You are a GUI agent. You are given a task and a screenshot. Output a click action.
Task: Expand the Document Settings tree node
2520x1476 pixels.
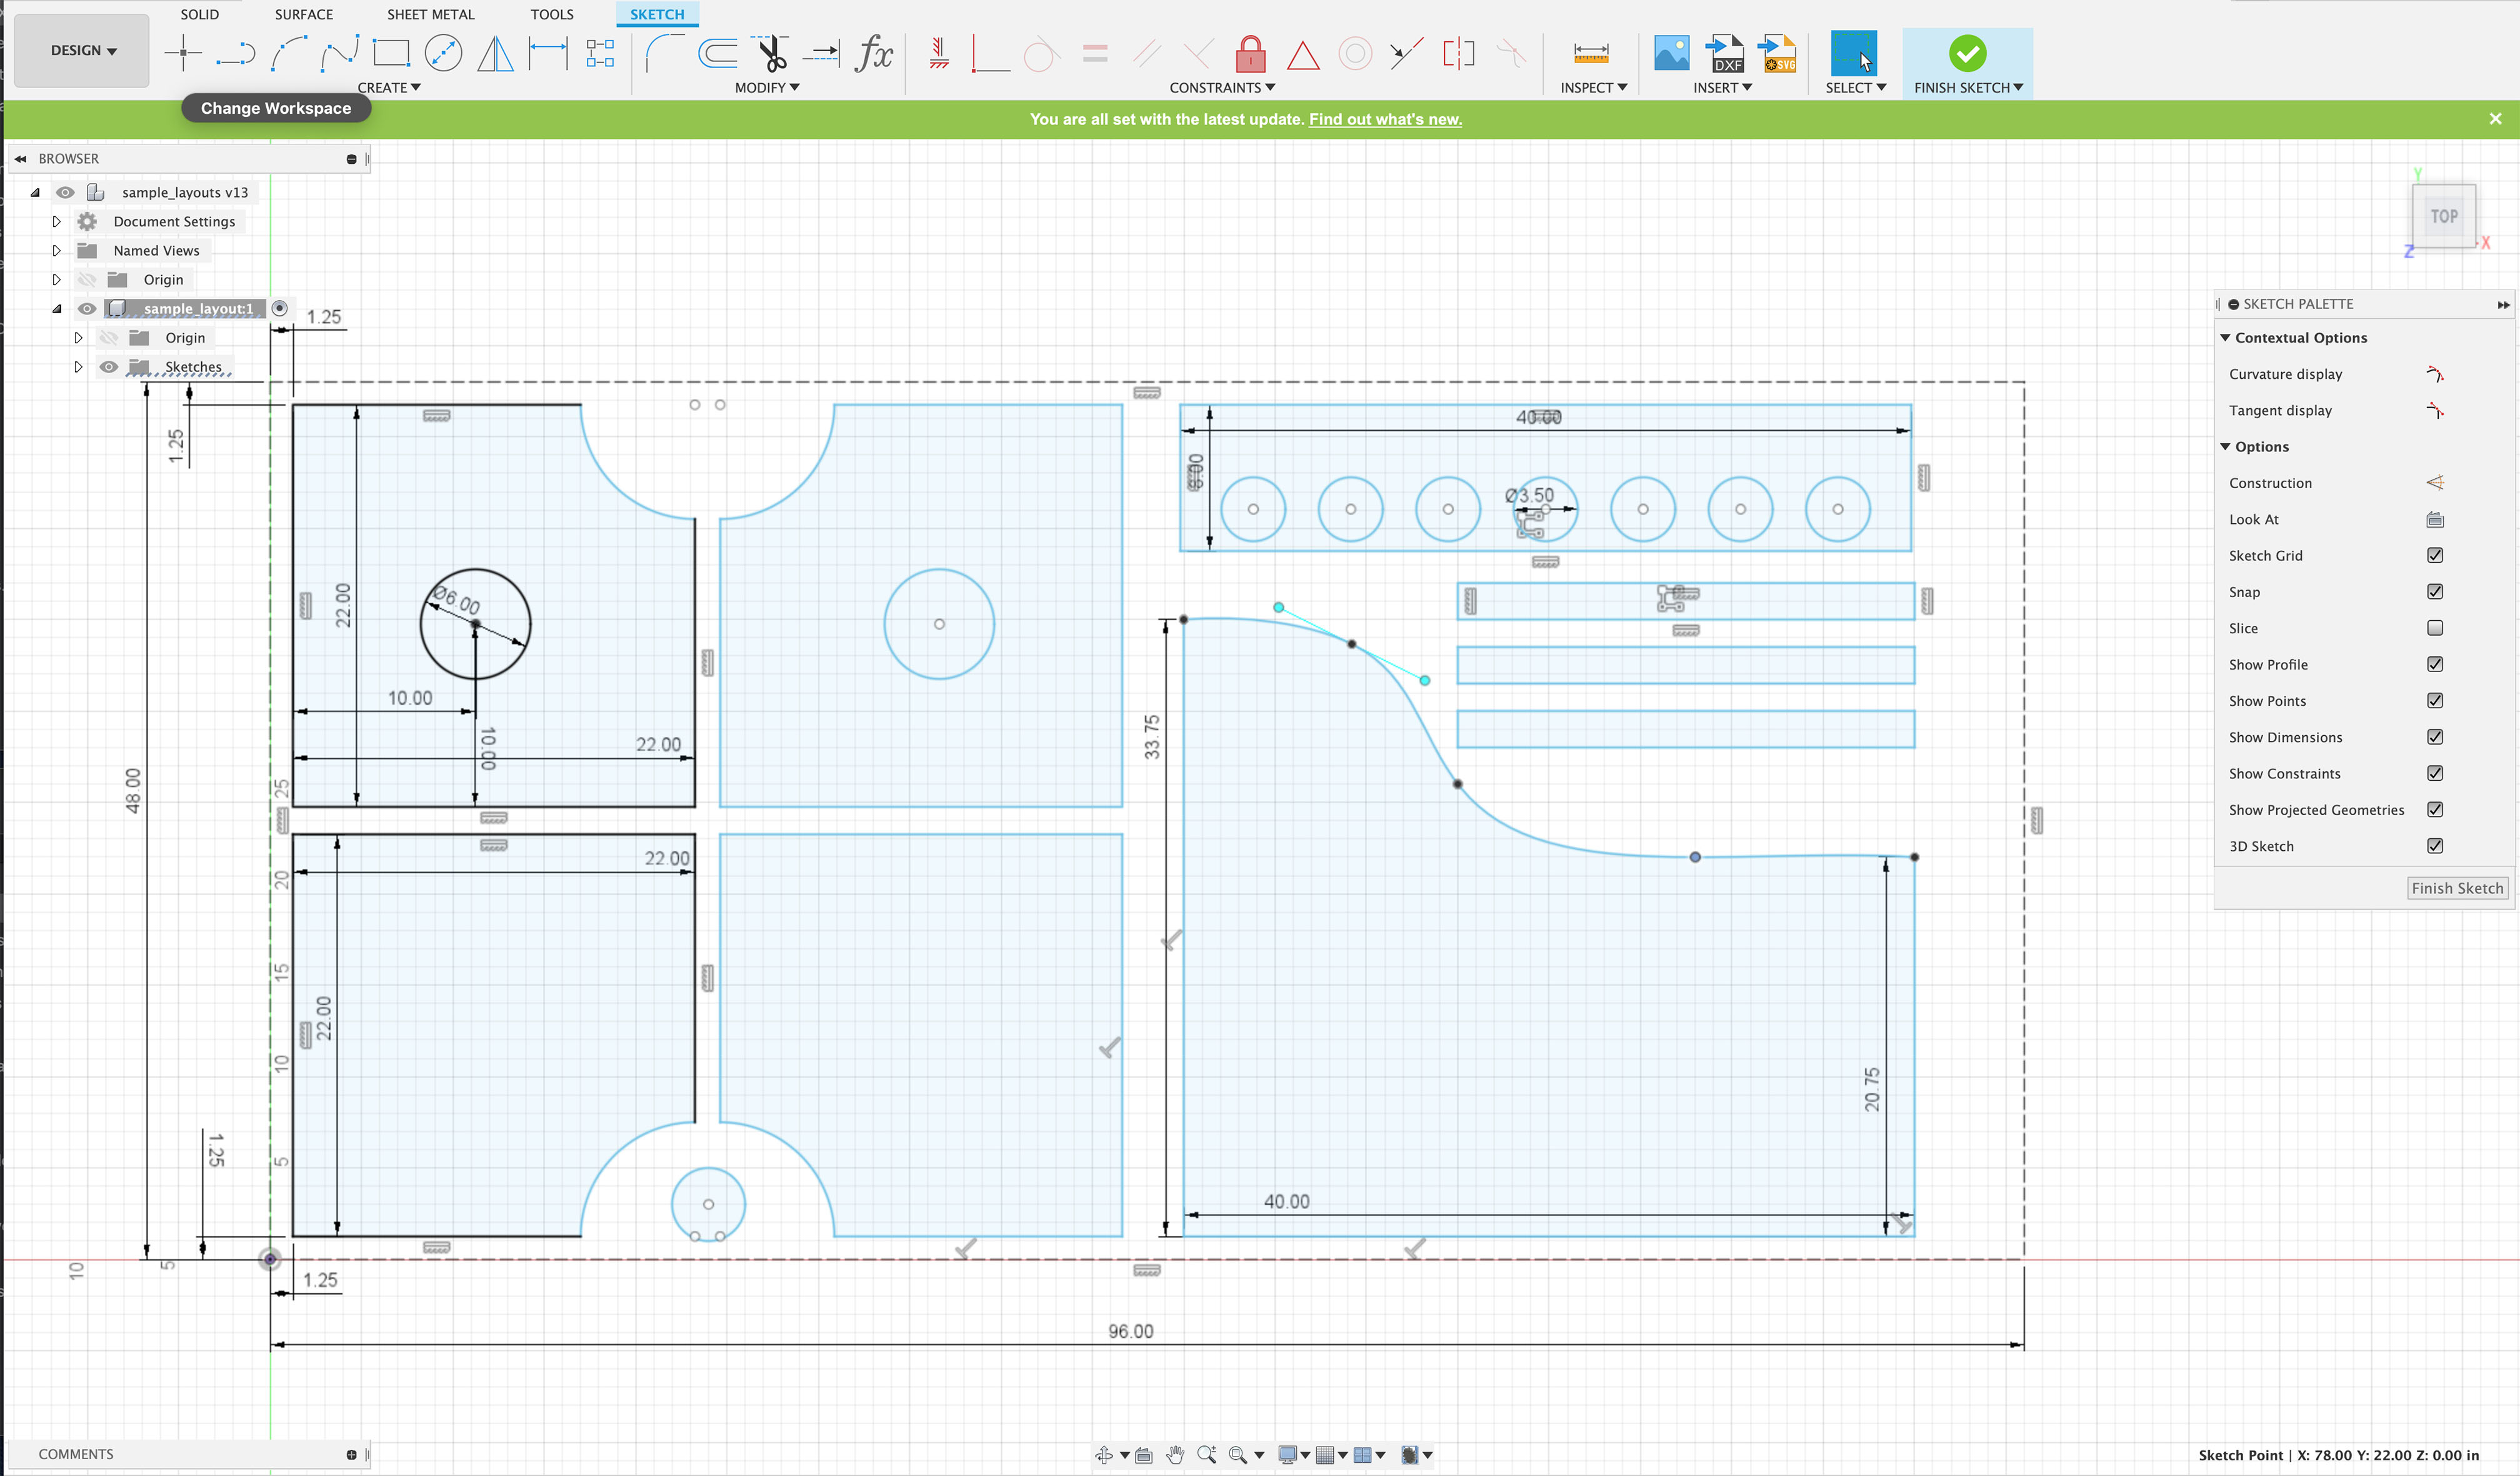57,221
